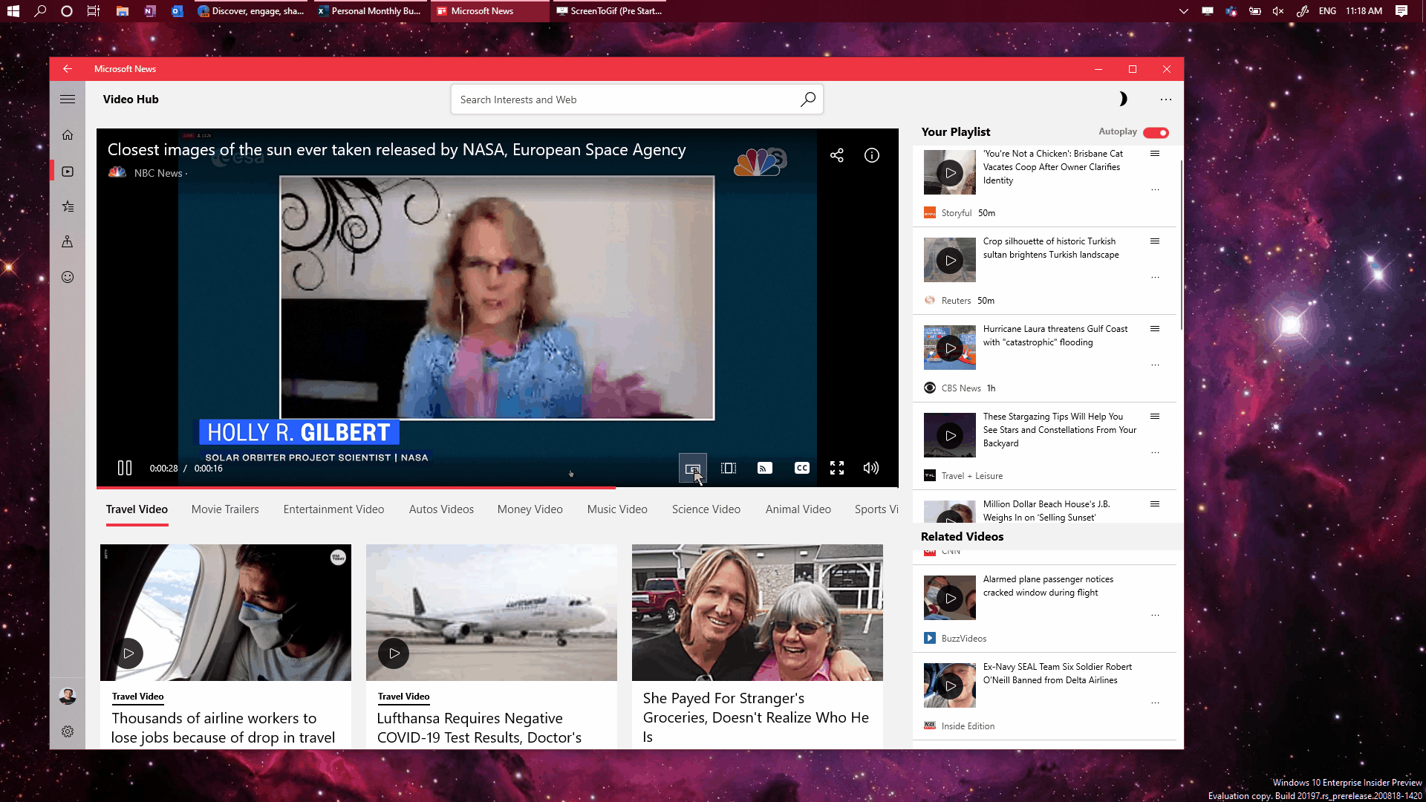The height and width of the screenshot is (802, 1426).
Task: Click reorder handle for Turkish sultan video
Action: point(1155,241)
